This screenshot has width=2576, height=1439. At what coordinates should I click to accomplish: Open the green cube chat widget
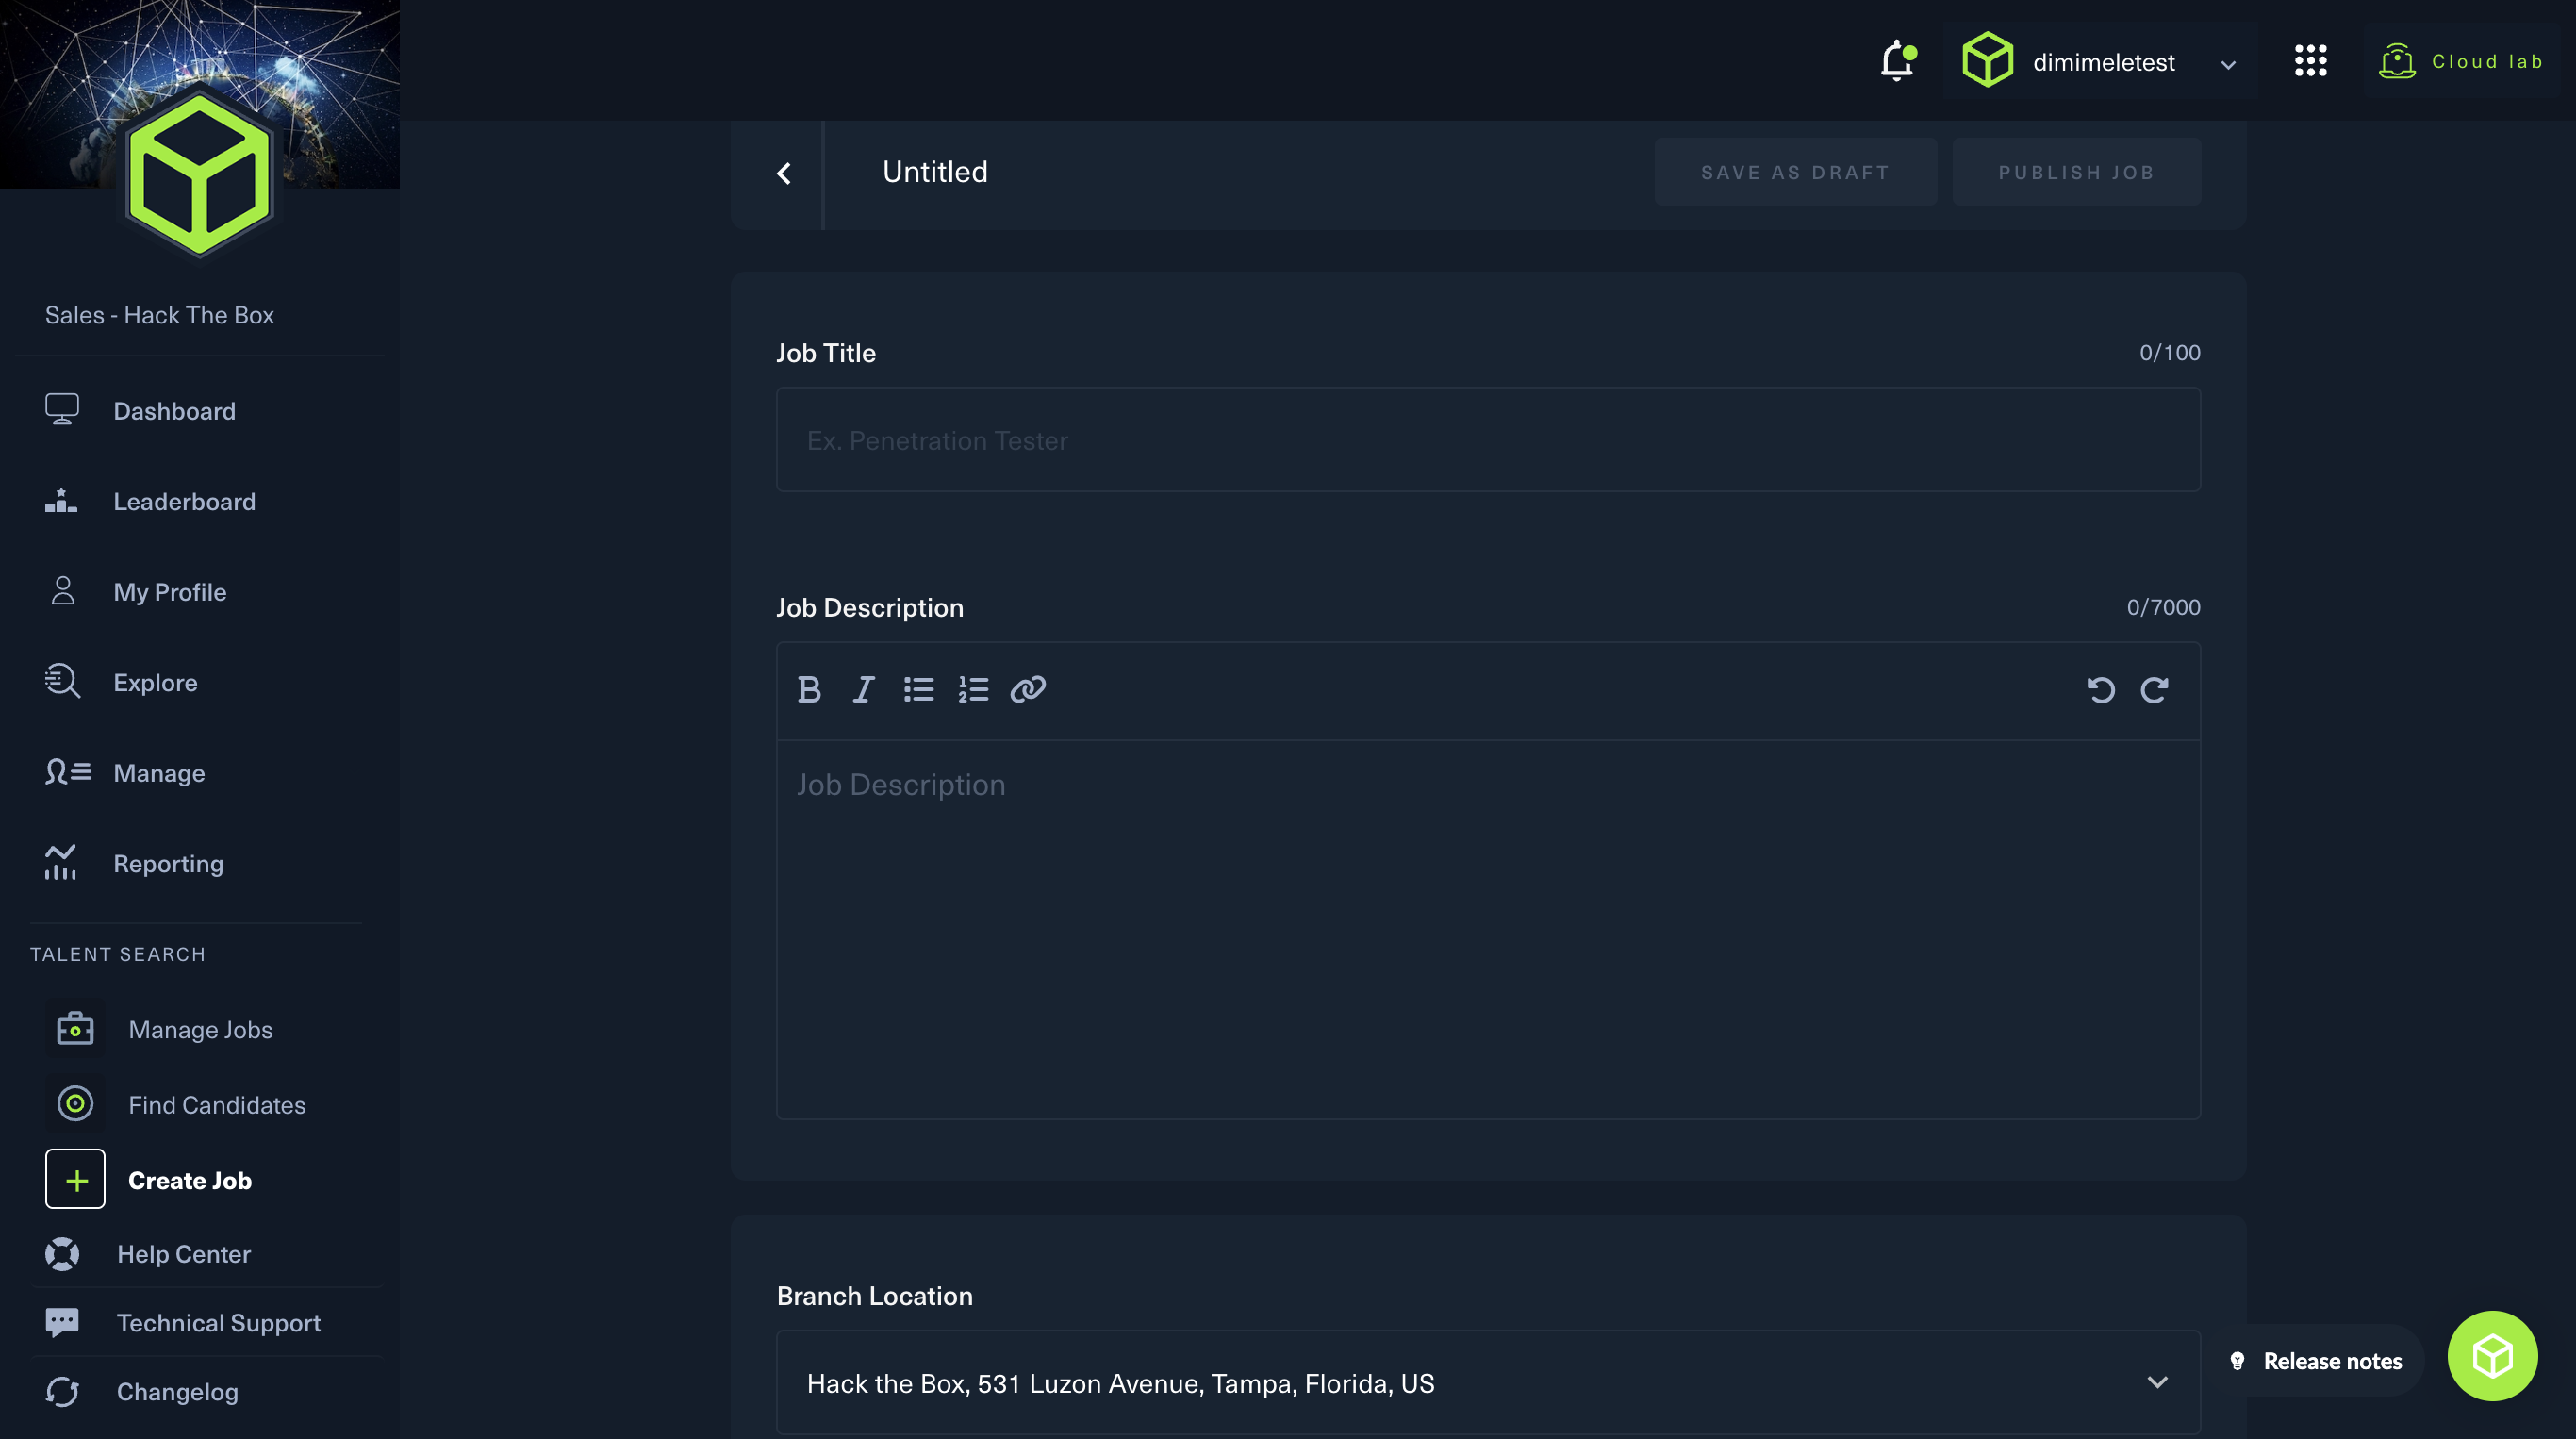pos(2492,1356)
